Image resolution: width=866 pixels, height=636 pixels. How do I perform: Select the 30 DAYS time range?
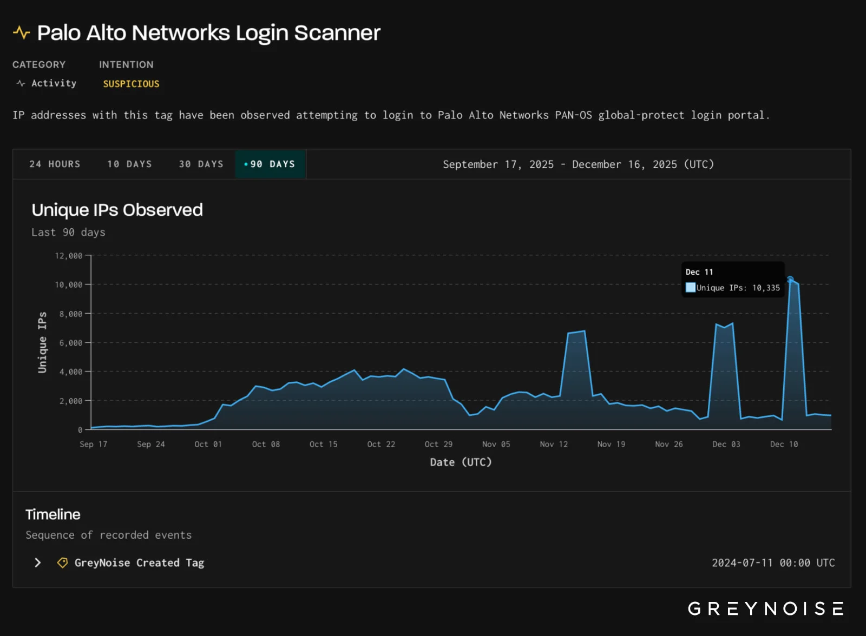point(200,164)
